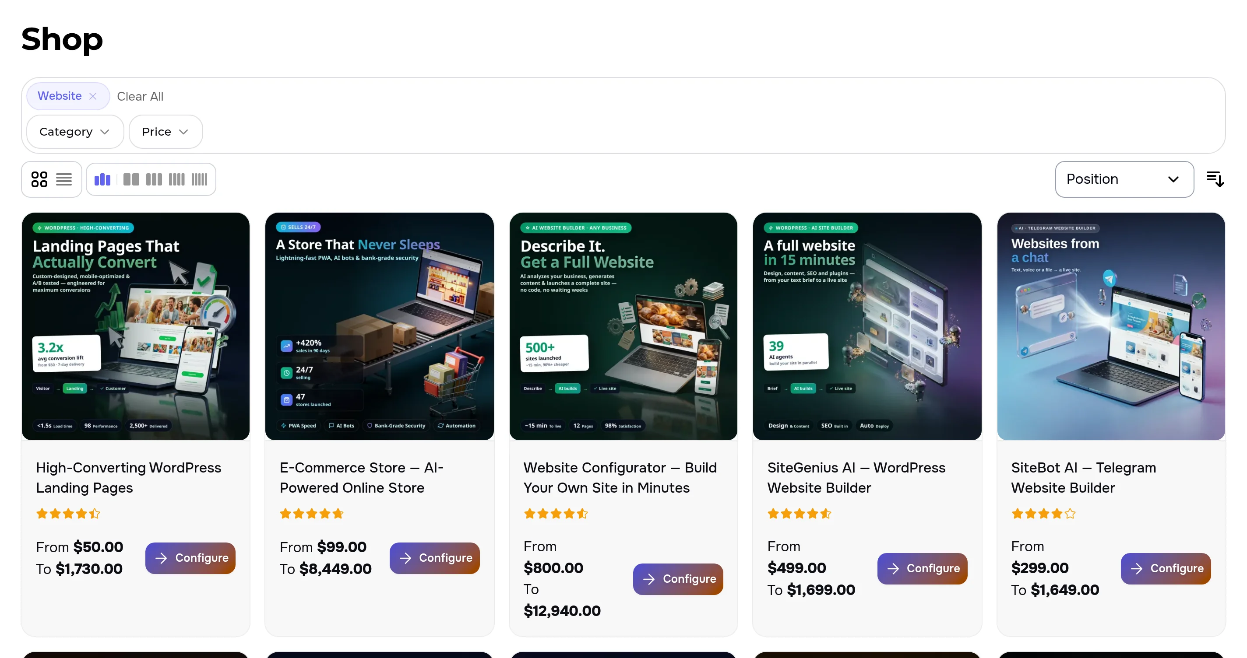The width and height of the screenshot is (1247, 658).
Task: Open the Describe It Get a Full Website thumbnail
Action: point(623,326)
